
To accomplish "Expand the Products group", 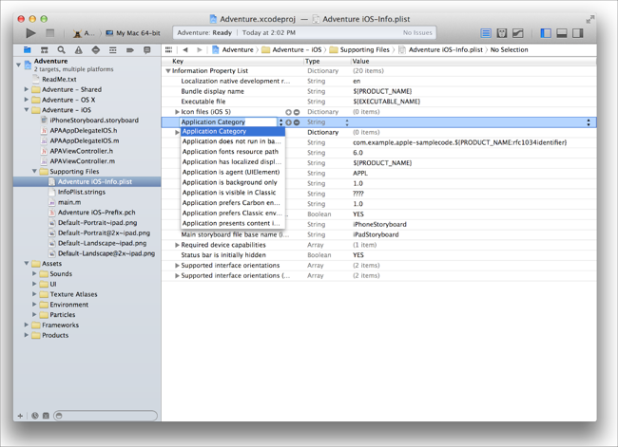I will (x=27, y=335).
